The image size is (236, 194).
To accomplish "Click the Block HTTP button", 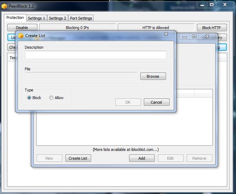I will pyautogui.click(x=212, y=28).
